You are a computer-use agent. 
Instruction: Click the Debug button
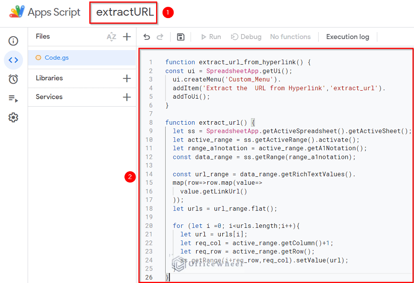tap(246, 37)
